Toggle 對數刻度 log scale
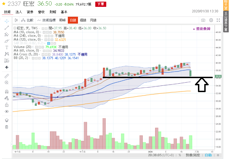This screenshot has height=159, width=232. coord(193,155)
